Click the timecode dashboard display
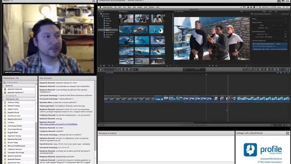Viewport: 291px width, 164px height. pyautogui.click(x=194, y=69)
